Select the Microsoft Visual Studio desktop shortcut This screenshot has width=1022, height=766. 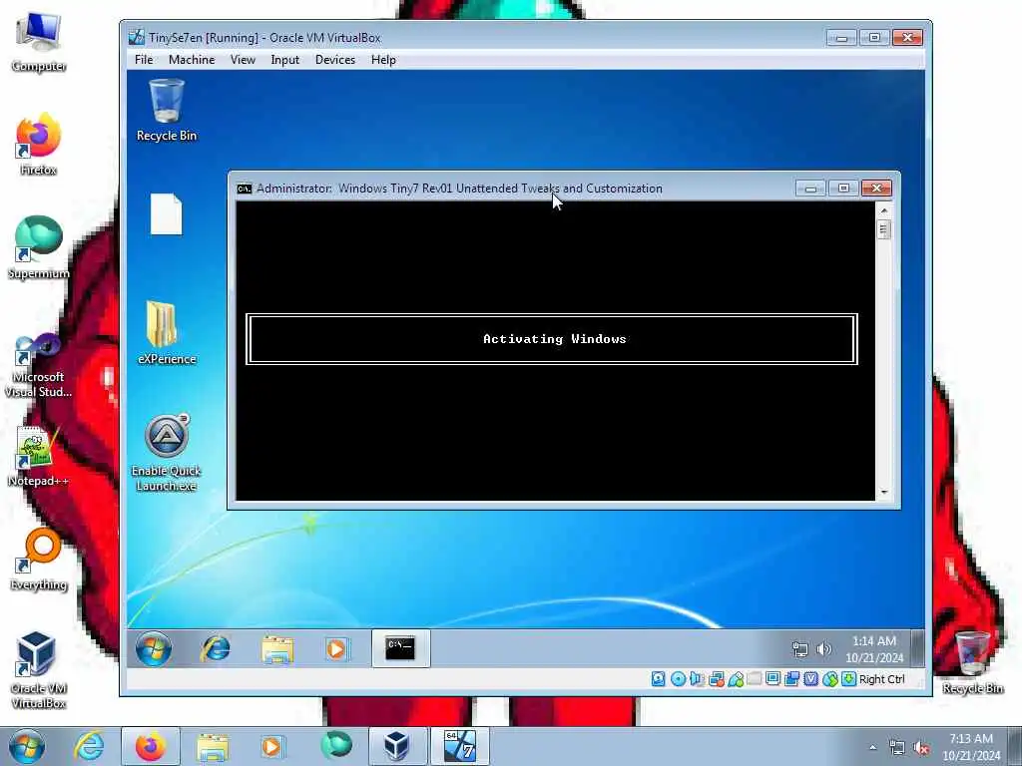[x=39, y=365]
